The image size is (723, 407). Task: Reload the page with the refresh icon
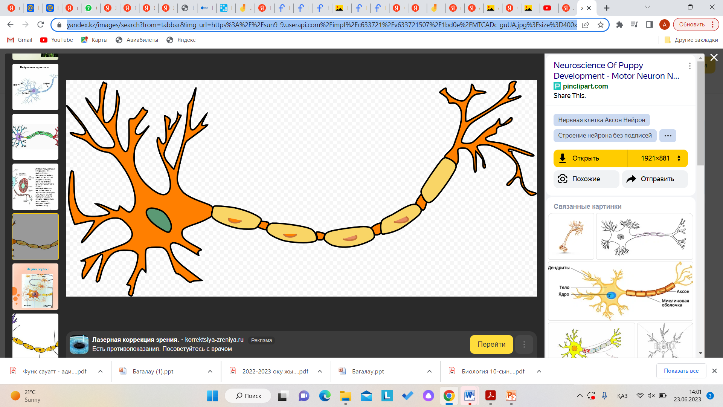(x=41, y=25)
